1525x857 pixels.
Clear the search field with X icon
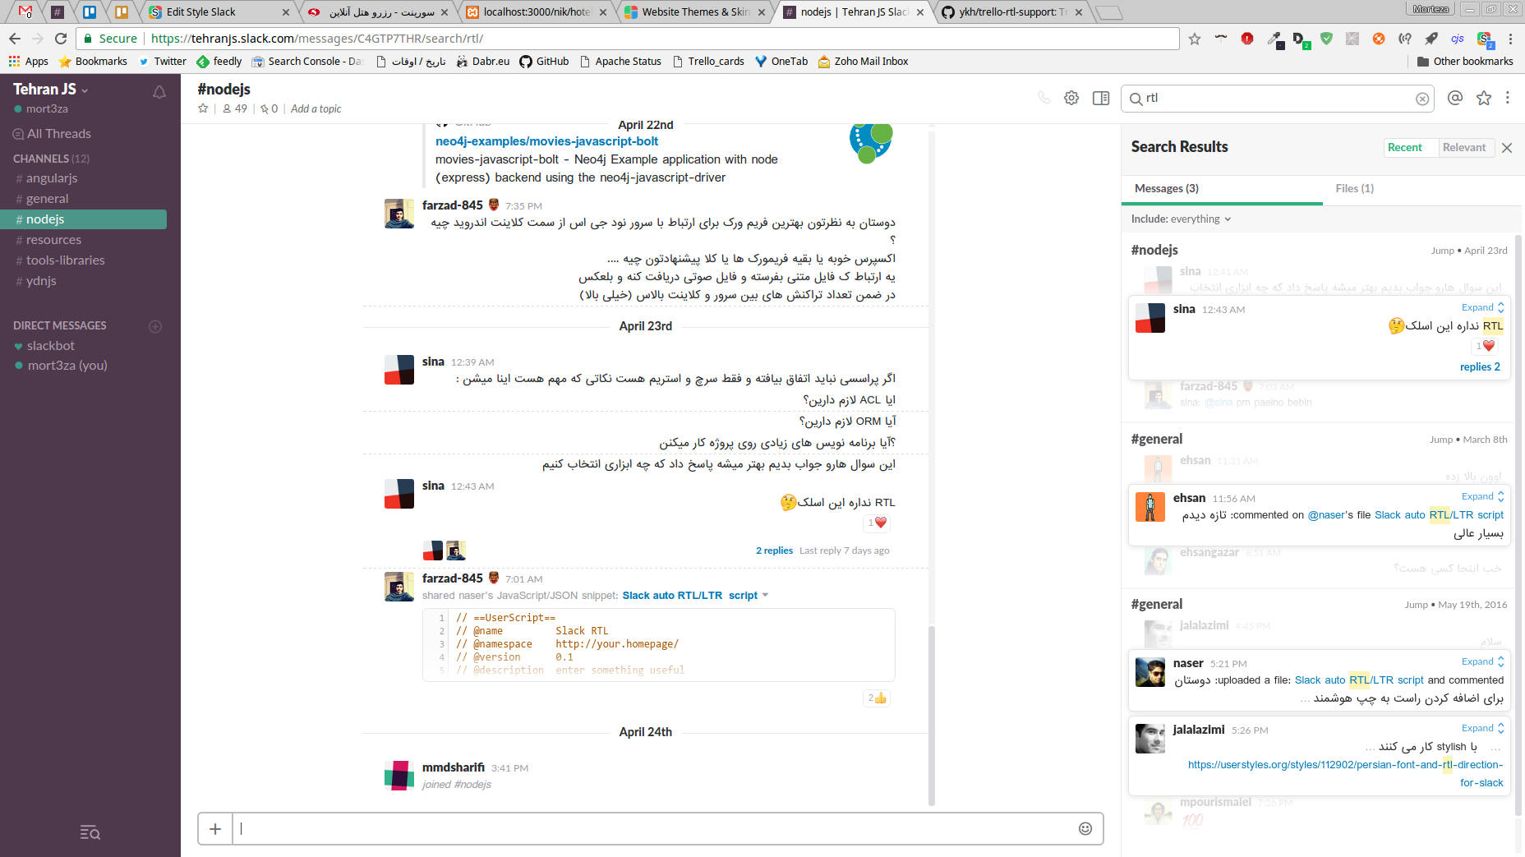[x=1422, y=99]
